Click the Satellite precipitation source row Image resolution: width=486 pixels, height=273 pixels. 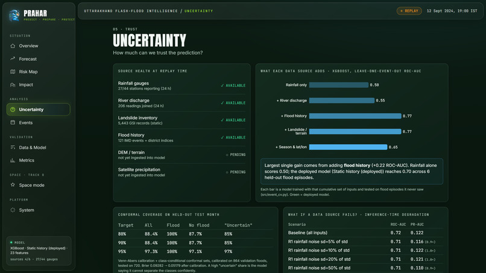click(x=181, y=172)
